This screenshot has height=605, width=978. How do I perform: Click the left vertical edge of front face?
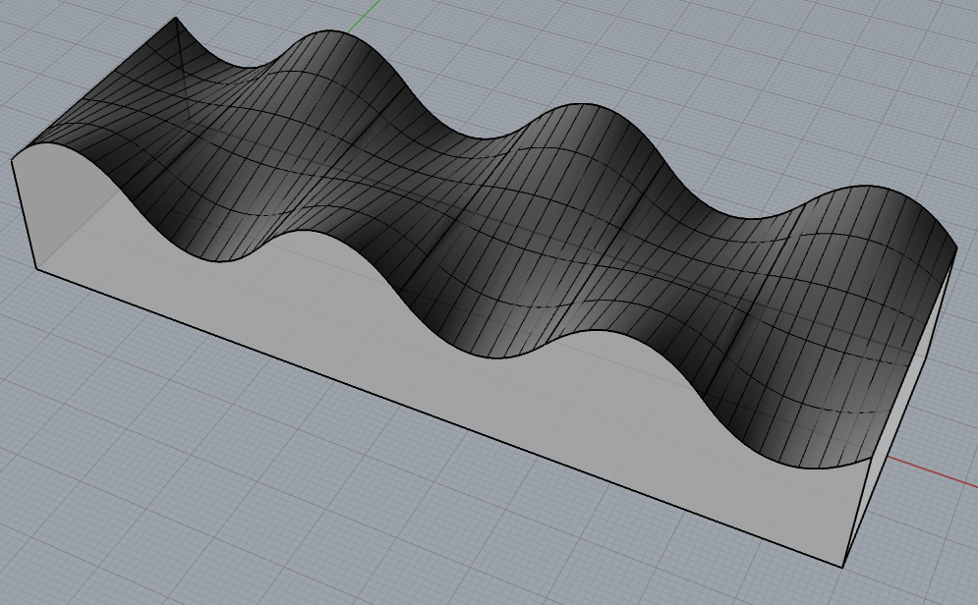[23, 211]
